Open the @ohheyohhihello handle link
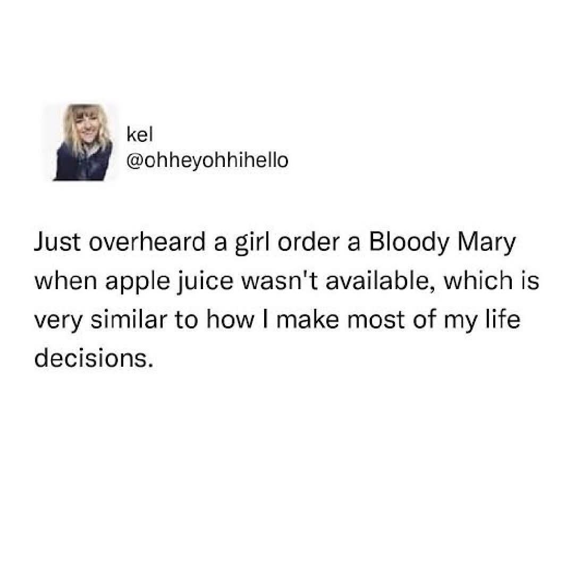Viewport: 574px width, 574px height. pos(207,160)
